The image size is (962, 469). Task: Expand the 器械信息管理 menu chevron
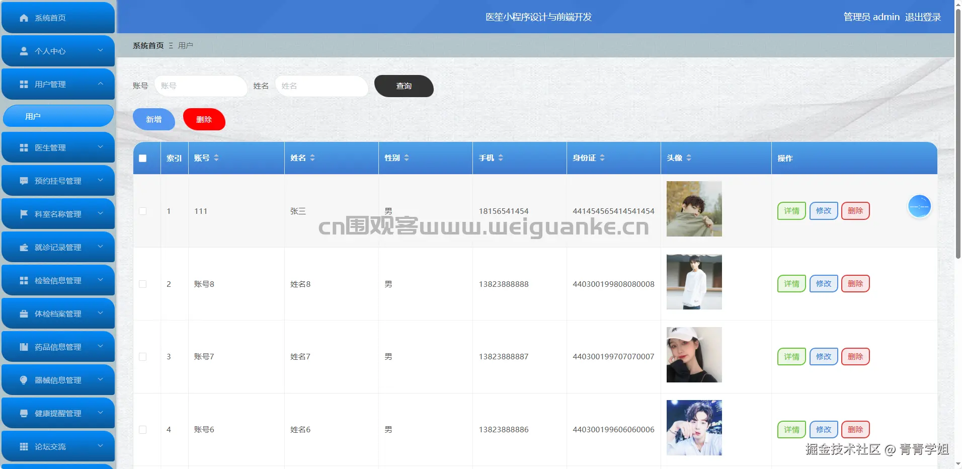coord(100,379)
